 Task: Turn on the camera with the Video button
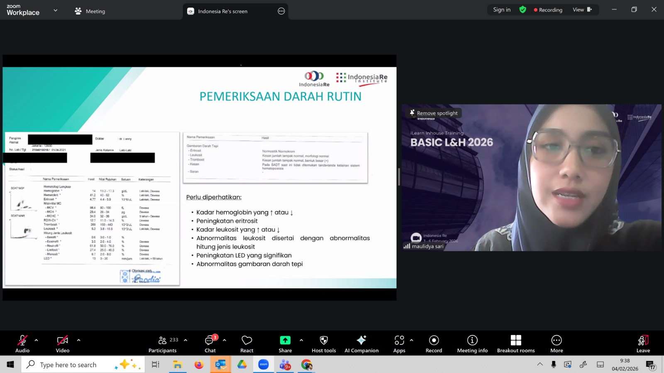(63, 344)
